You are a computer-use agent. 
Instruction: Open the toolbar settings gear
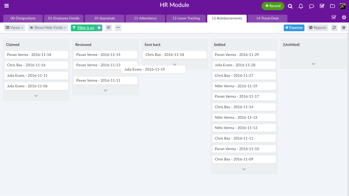coord(344,28)
